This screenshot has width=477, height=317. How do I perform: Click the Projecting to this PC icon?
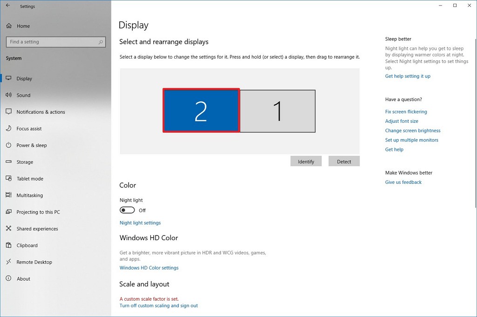8,211
